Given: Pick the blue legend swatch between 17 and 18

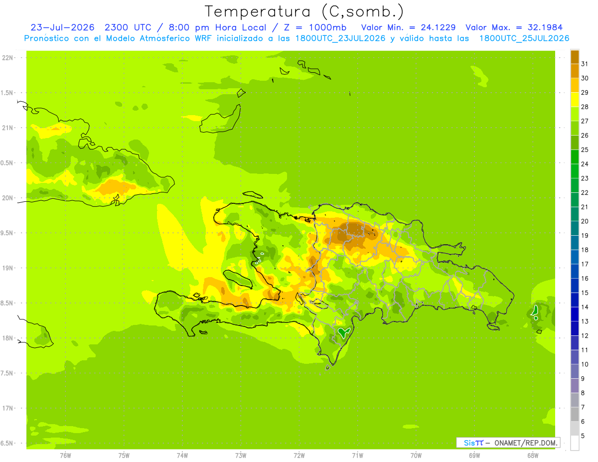Looking at the screenshot, I should tap(575, 257).
